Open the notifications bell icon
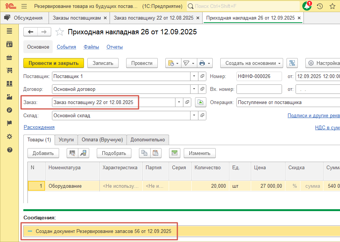 307,6
